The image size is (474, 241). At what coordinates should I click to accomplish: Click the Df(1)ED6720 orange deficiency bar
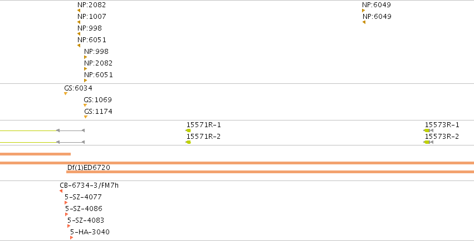pyautogui.click(x=270, y=172)
